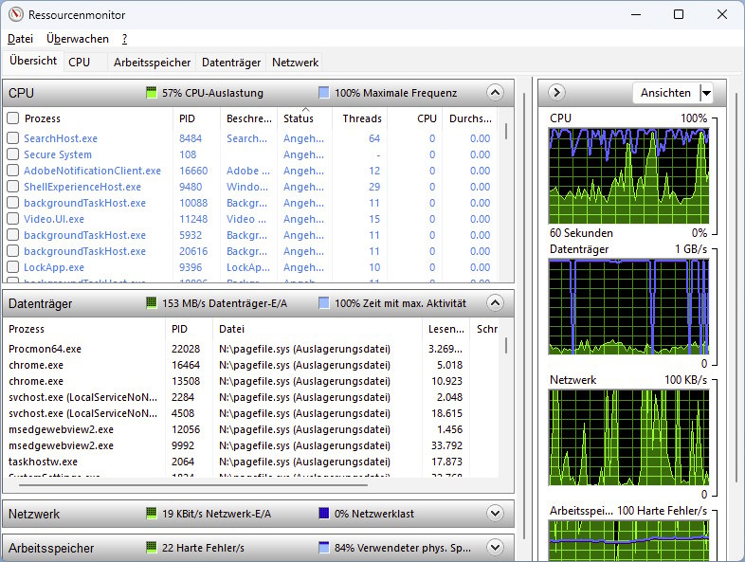Screen dimensions: 745x562
Task: Expand the Netzwerk section
Action: tap(494, 514)
